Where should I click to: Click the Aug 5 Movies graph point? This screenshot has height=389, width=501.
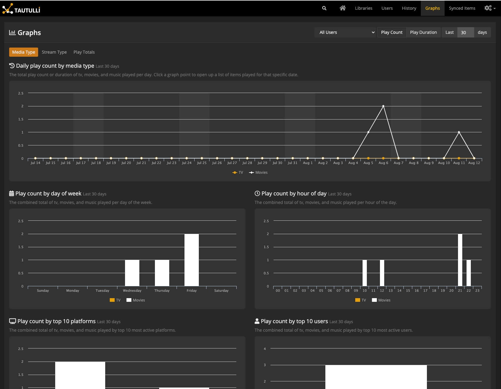click(x=368, y=132)
